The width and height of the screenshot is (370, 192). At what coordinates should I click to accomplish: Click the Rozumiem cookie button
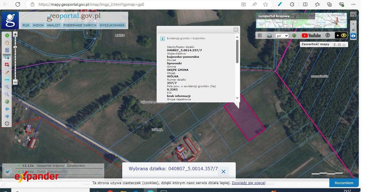coord(344,183)
